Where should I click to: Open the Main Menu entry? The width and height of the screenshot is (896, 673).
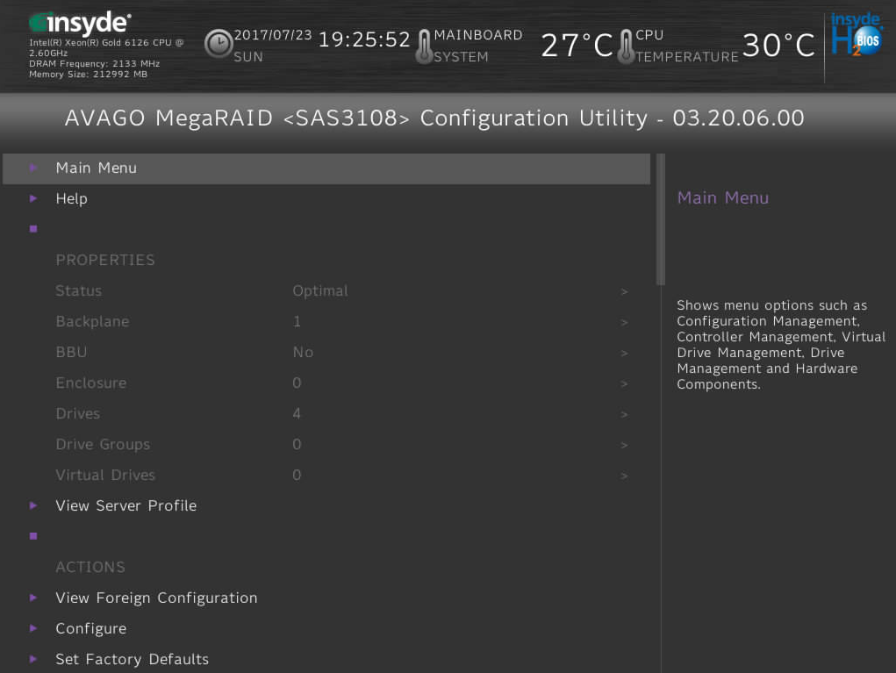coord(96,168)
